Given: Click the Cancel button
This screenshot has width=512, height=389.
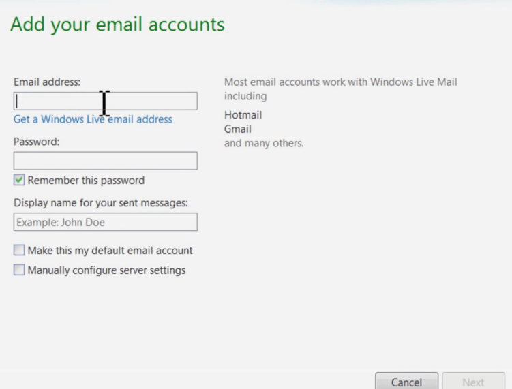Looking at the screenshot, I should (x=406, y=382).
